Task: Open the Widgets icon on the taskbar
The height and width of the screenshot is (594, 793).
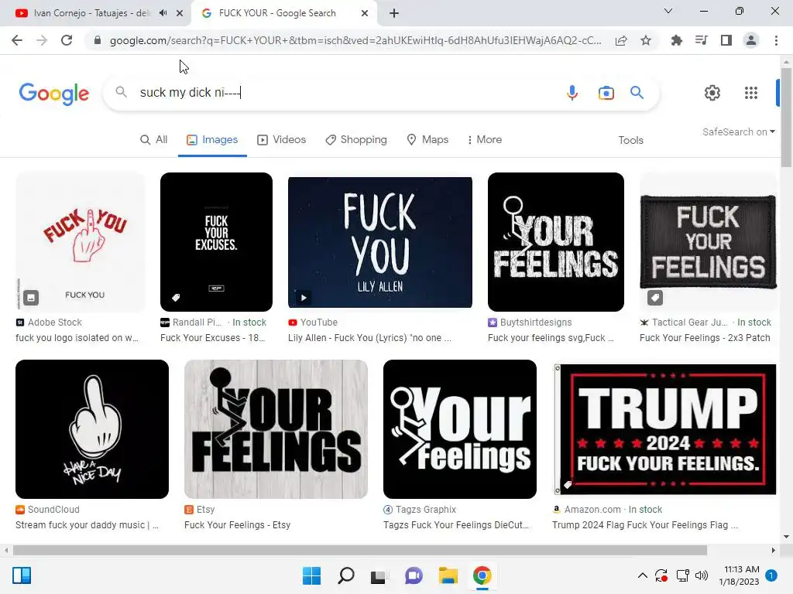Action: pyautogui.click(x=22, y=575)
